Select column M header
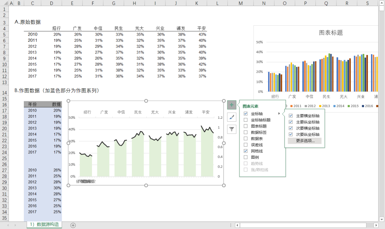 point(241,3)
